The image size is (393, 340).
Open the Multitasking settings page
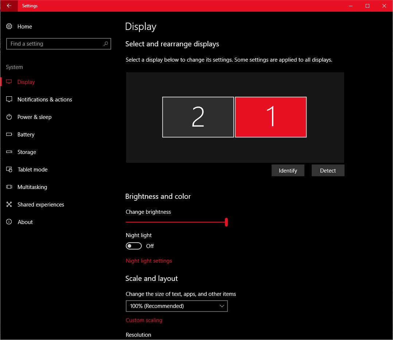(x=32, y=187)
